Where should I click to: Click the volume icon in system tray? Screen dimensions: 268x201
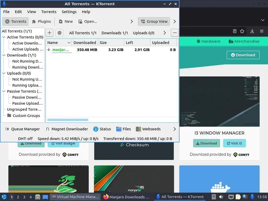pos(221,197)
